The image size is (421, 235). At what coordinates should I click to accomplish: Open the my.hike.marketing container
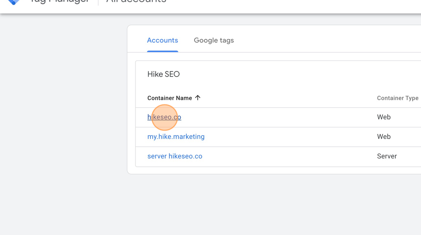point(176,137)
